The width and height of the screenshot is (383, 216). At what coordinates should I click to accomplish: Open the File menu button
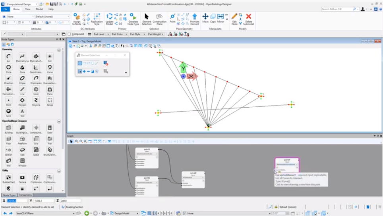coord(6,9)
